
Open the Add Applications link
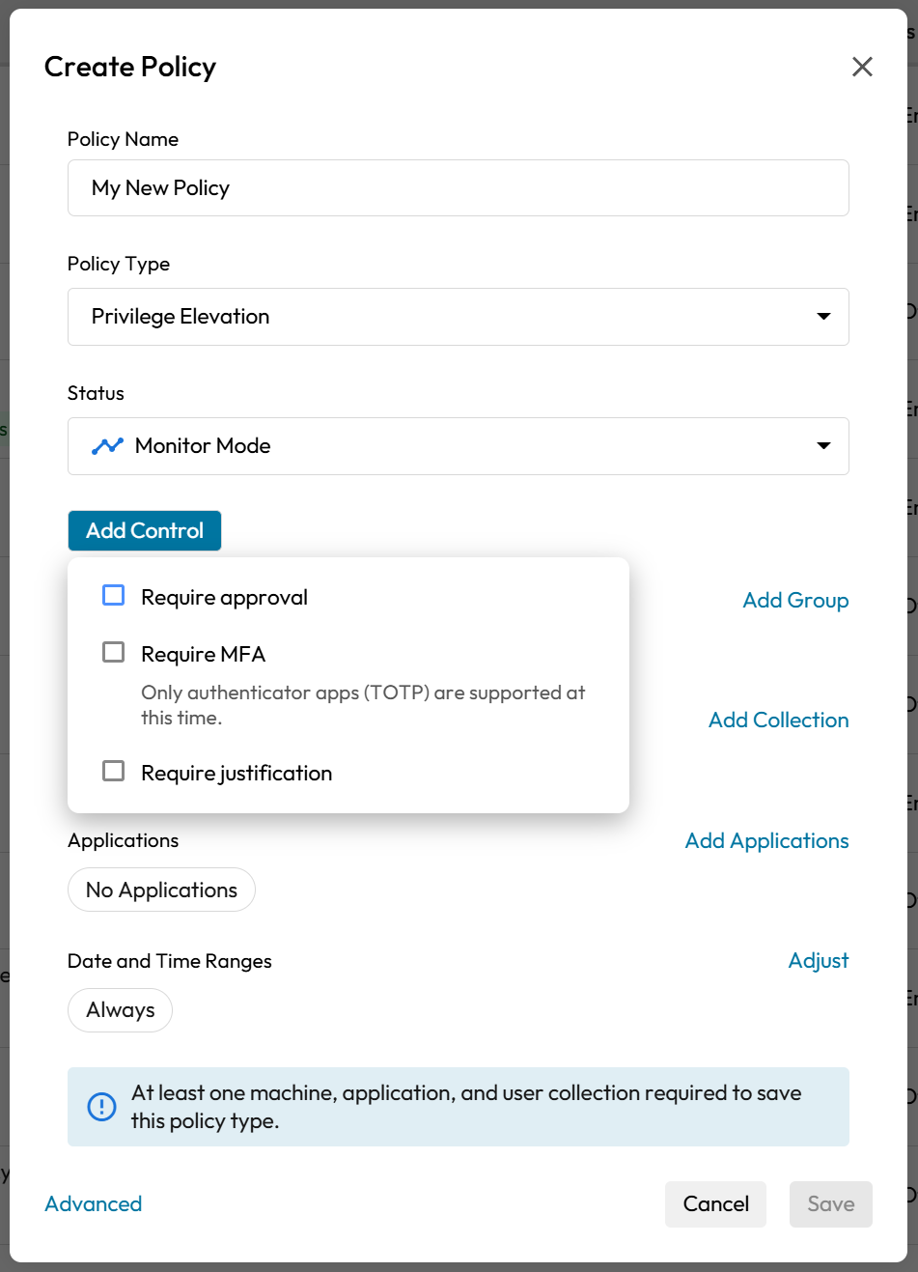tap(766, 841)
